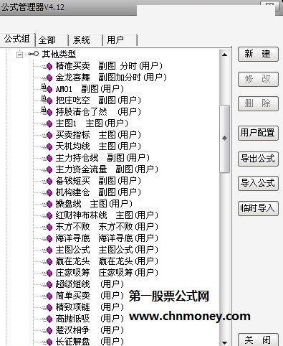Select the 其他类型 group label
The image size is (283, 346).
click(x=59, y=55)
